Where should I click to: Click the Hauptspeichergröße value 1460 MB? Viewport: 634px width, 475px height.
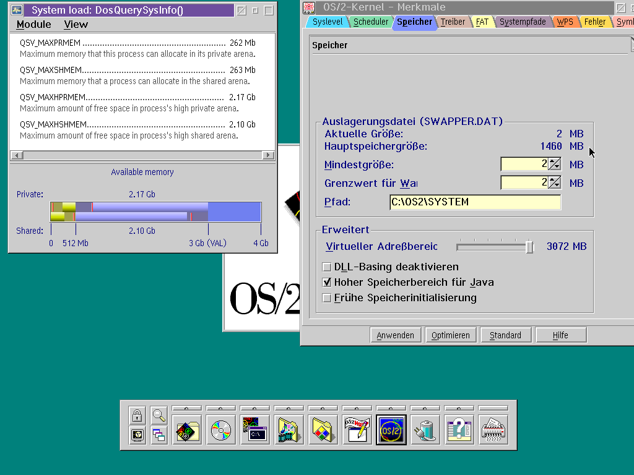(x=562, y=146)
